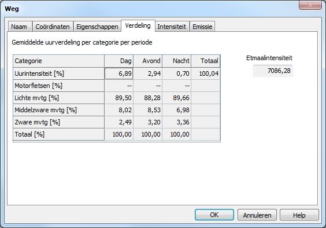The height and width of the screenshot is (228, 326).
Task: Click Motorfietsen Nacht cell
Action: [177, 86]
